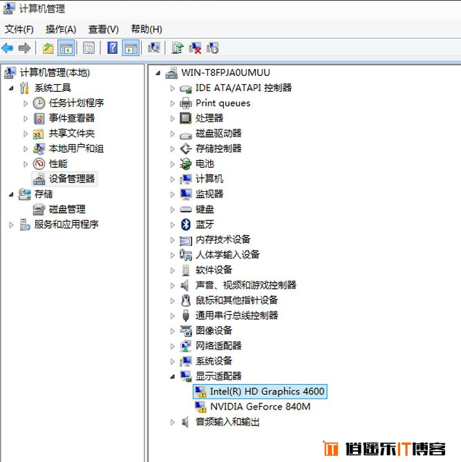Click the Bluetooth 蓝牙 icon
Screen dimensions: 461x462
pos(185,224)
